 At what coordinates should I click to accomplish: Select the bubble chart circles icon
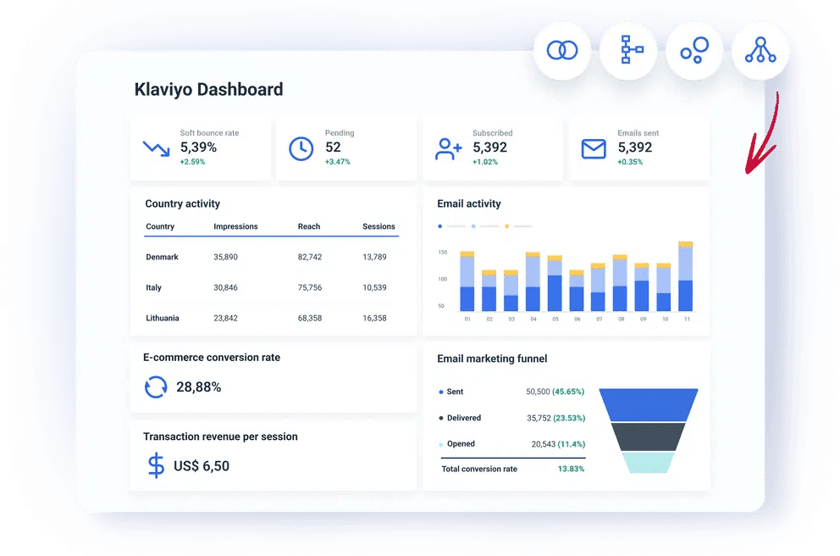tap(694, 50)
